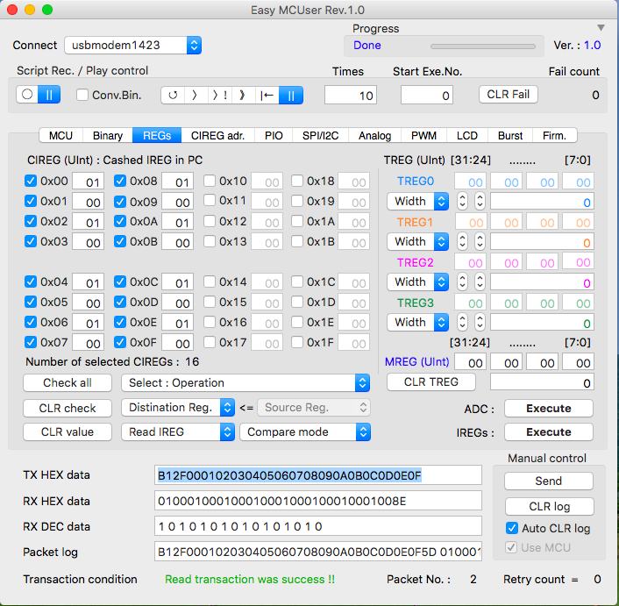The width and height of the screenshot is (619, 606).
Task: Disable the Auto CLR log checkbox
Action: pos(512,528)
